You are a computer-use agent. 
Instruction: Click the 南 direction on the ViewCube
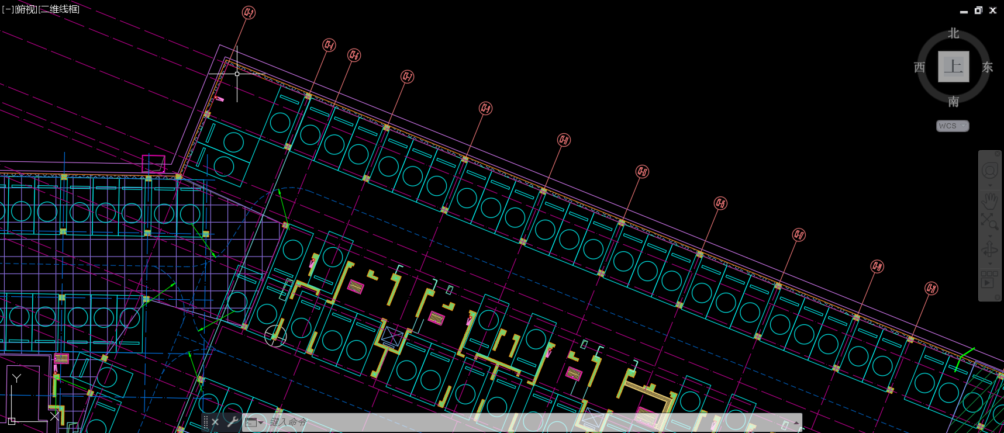pos(954,102)
